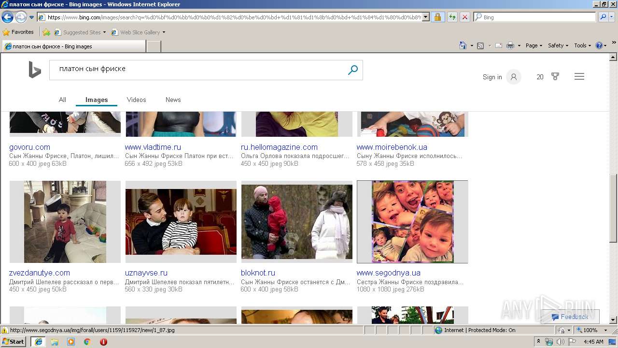Image resolution: width=618 pixels, height=348 pixels.
Task: Click the Stop loading icon
Action: 464,17
